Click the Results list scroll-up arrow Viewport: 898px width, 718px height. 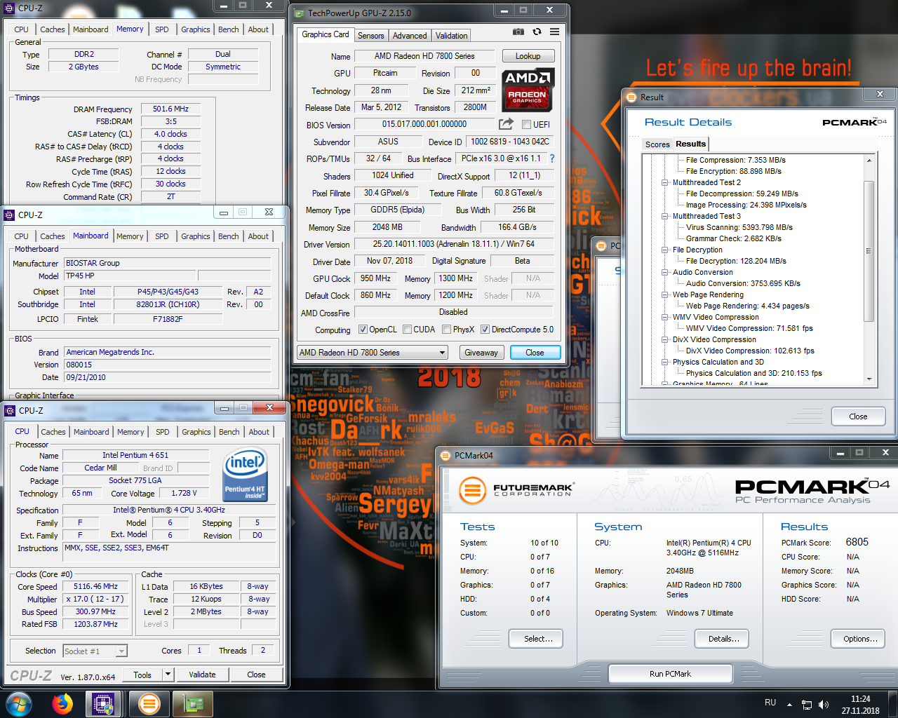pyautogui.click(x=869, y=160)
